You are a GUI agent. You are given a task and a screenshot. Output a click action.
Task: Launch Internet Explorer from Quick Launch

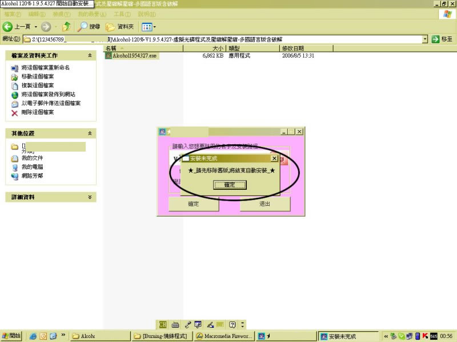(33, 336)
